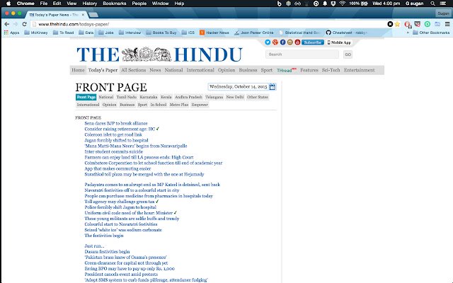Bookmark page with the star icon

pyautogui.click(x=398, y=24)
